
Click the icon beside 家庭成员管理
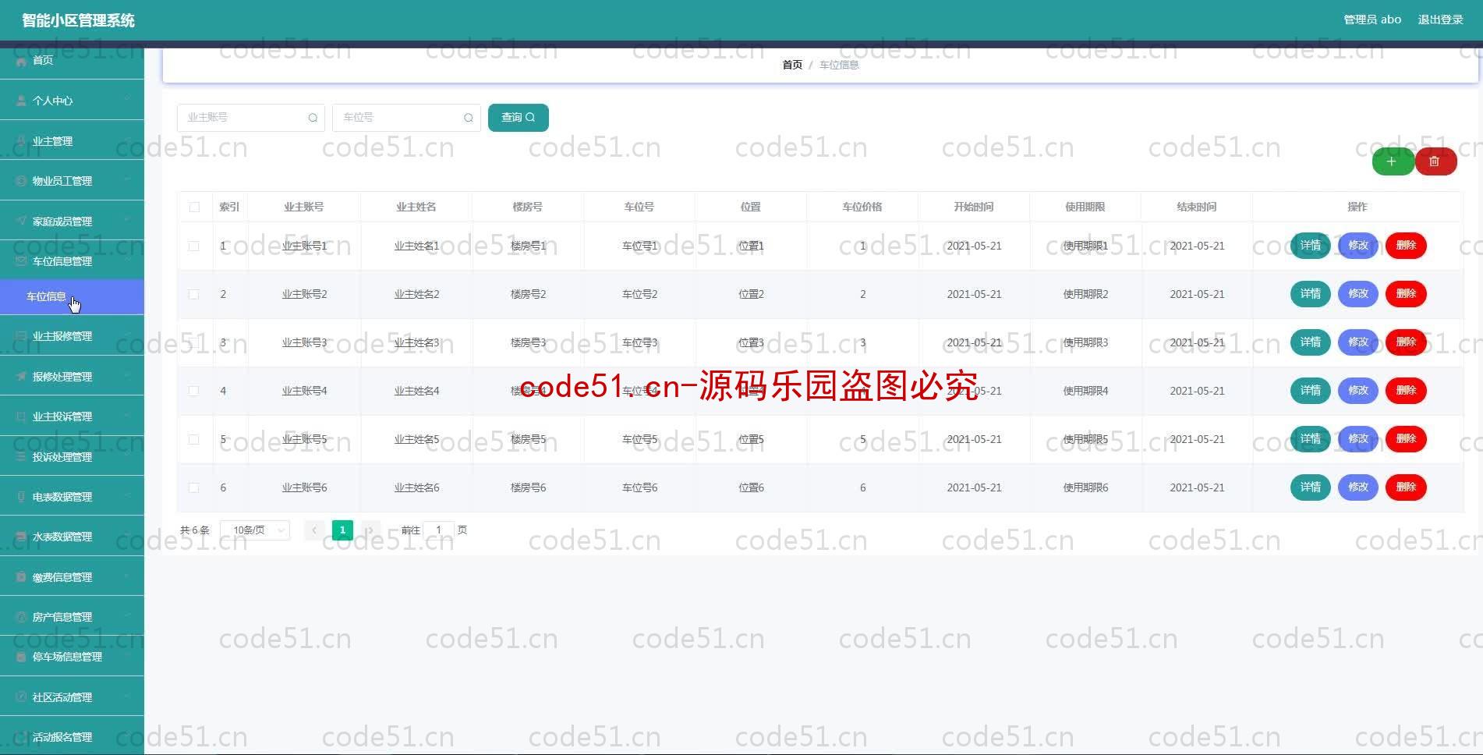(x=21, y=222)
